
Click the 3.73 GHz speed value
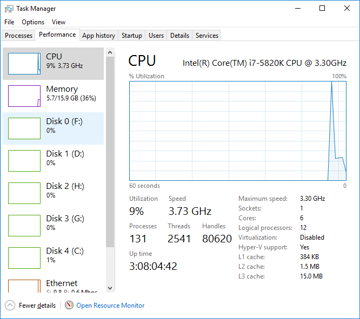190,211
